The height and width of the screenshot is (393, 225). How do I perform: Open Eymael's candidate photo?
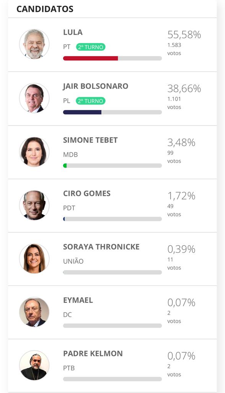34,312
